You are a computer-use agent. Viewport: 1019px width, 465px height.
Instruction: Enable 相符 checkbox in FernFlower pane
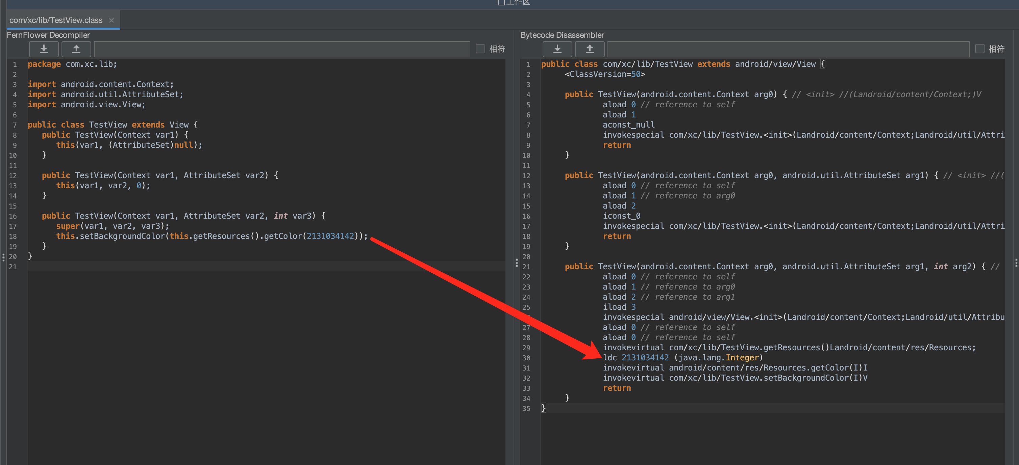[x=480, y=49]
